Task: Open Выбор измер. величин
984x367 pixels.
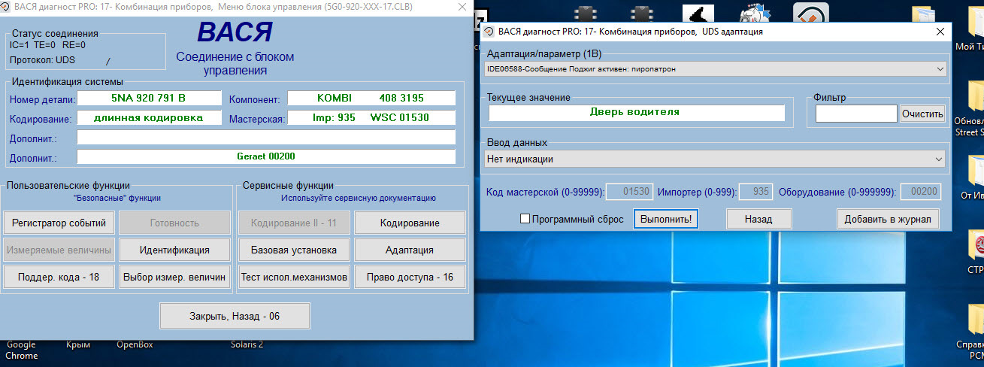Action: (174, 277)
